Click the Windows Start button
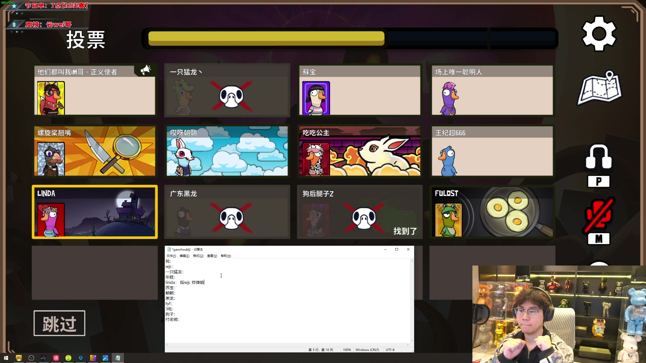646x363 pixels. coord(6,358)
